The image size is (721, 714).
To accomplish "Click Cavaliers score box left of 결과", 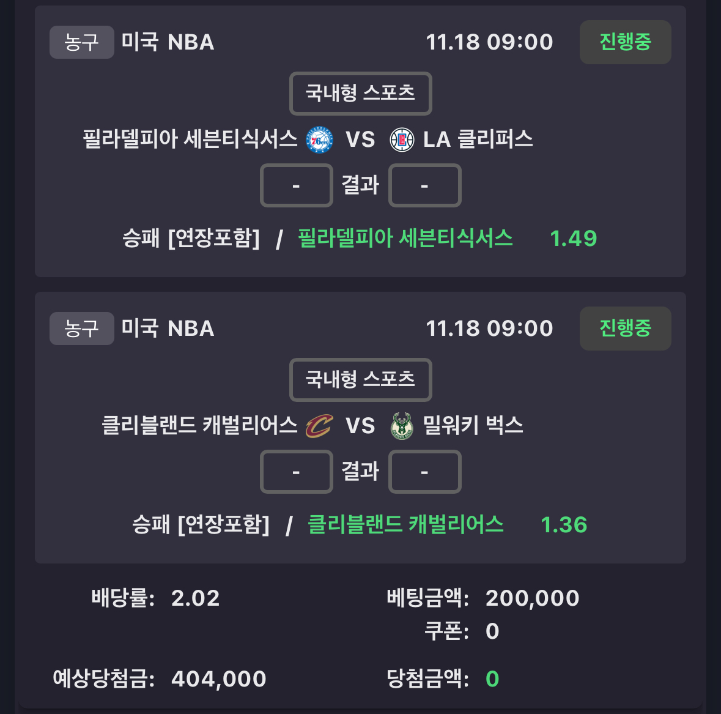I will (297, 472).
